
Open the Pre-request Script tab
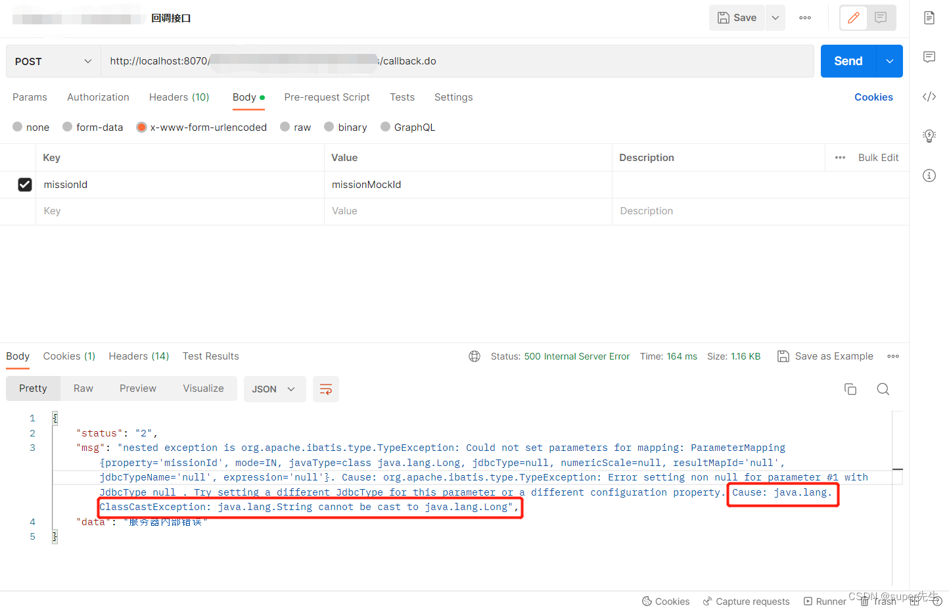tap(327, 97)
